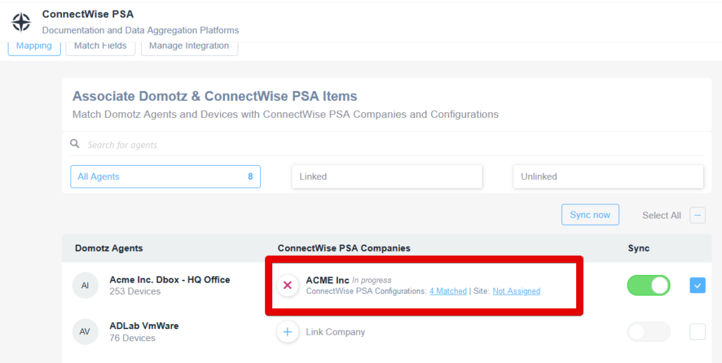This screenshot has height=363, width=722.
Task: Open the 4 Matched configurations link
Action: point(448,291)
